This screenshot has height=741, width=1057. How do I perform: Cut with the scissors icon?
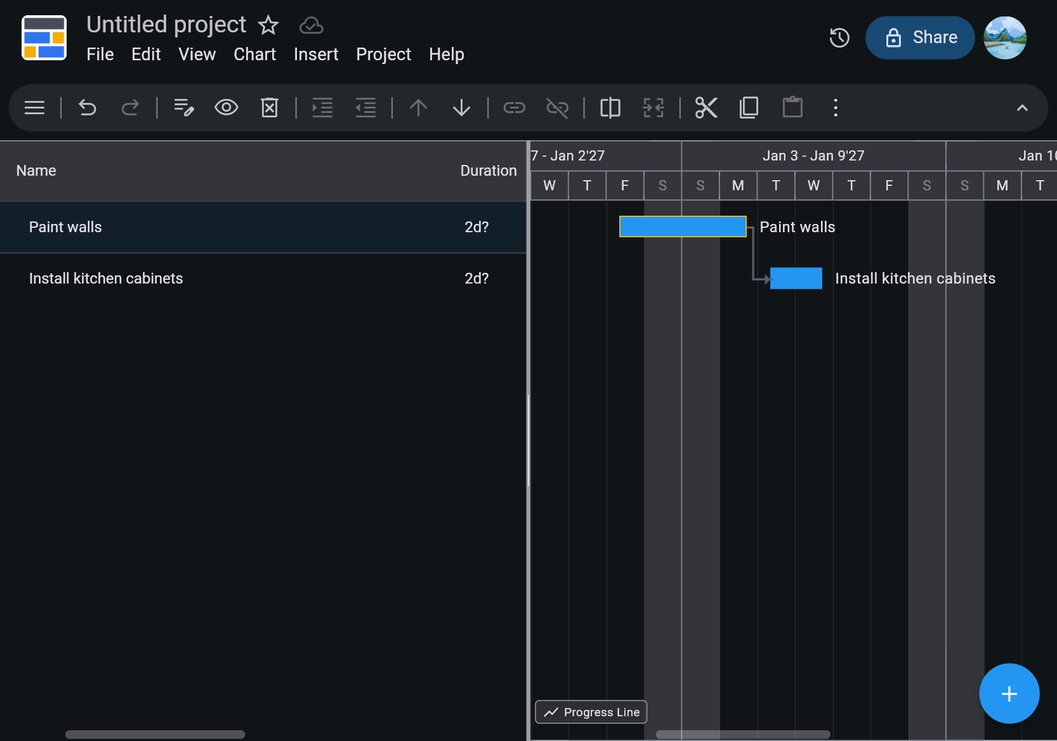[706, 108]
